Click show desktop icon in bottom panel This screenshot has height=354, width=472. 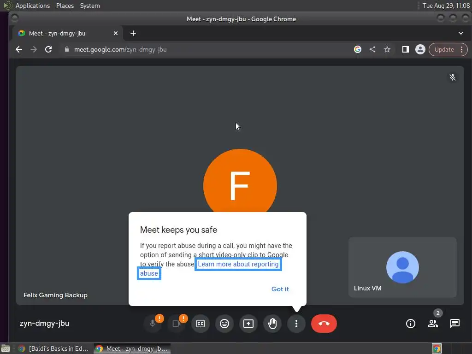pos(6,348)
